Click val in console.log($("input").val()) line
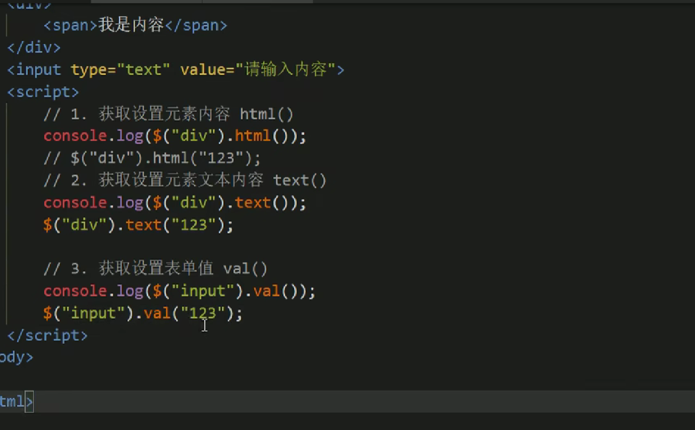 click(266, 291)
